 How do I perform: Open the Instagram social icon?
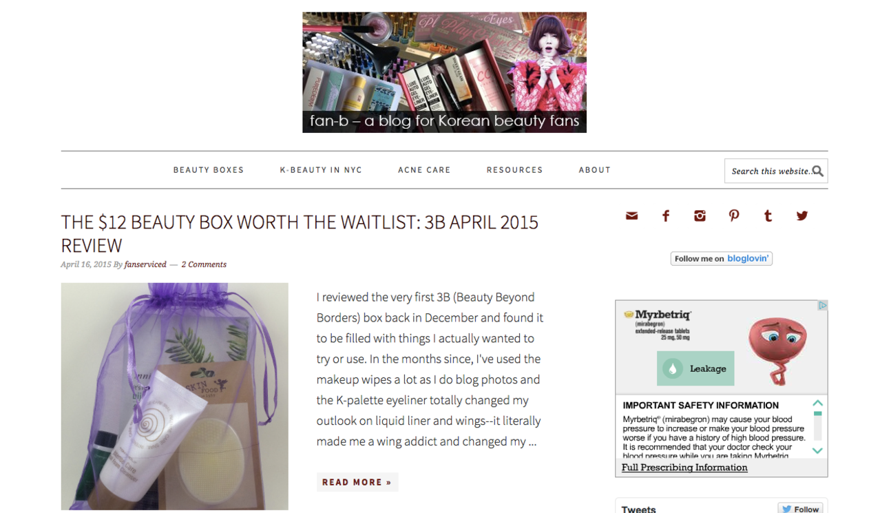pos(700,216)
